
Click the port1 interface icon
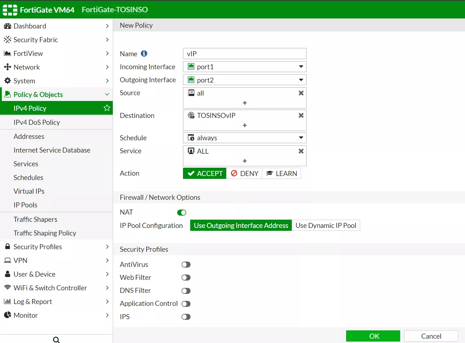tap(191, 67)
